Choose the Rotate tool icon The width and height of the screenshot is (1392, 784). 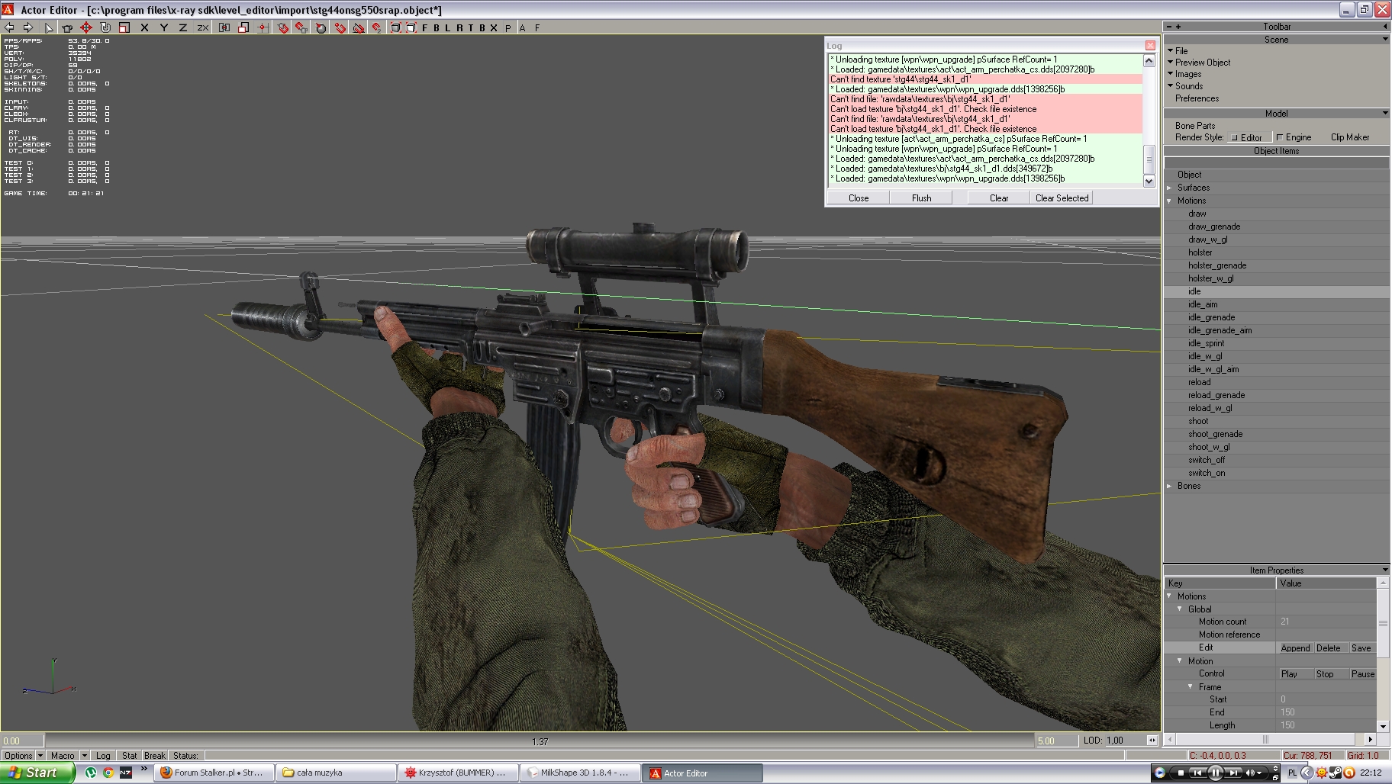tap(105, 27)
